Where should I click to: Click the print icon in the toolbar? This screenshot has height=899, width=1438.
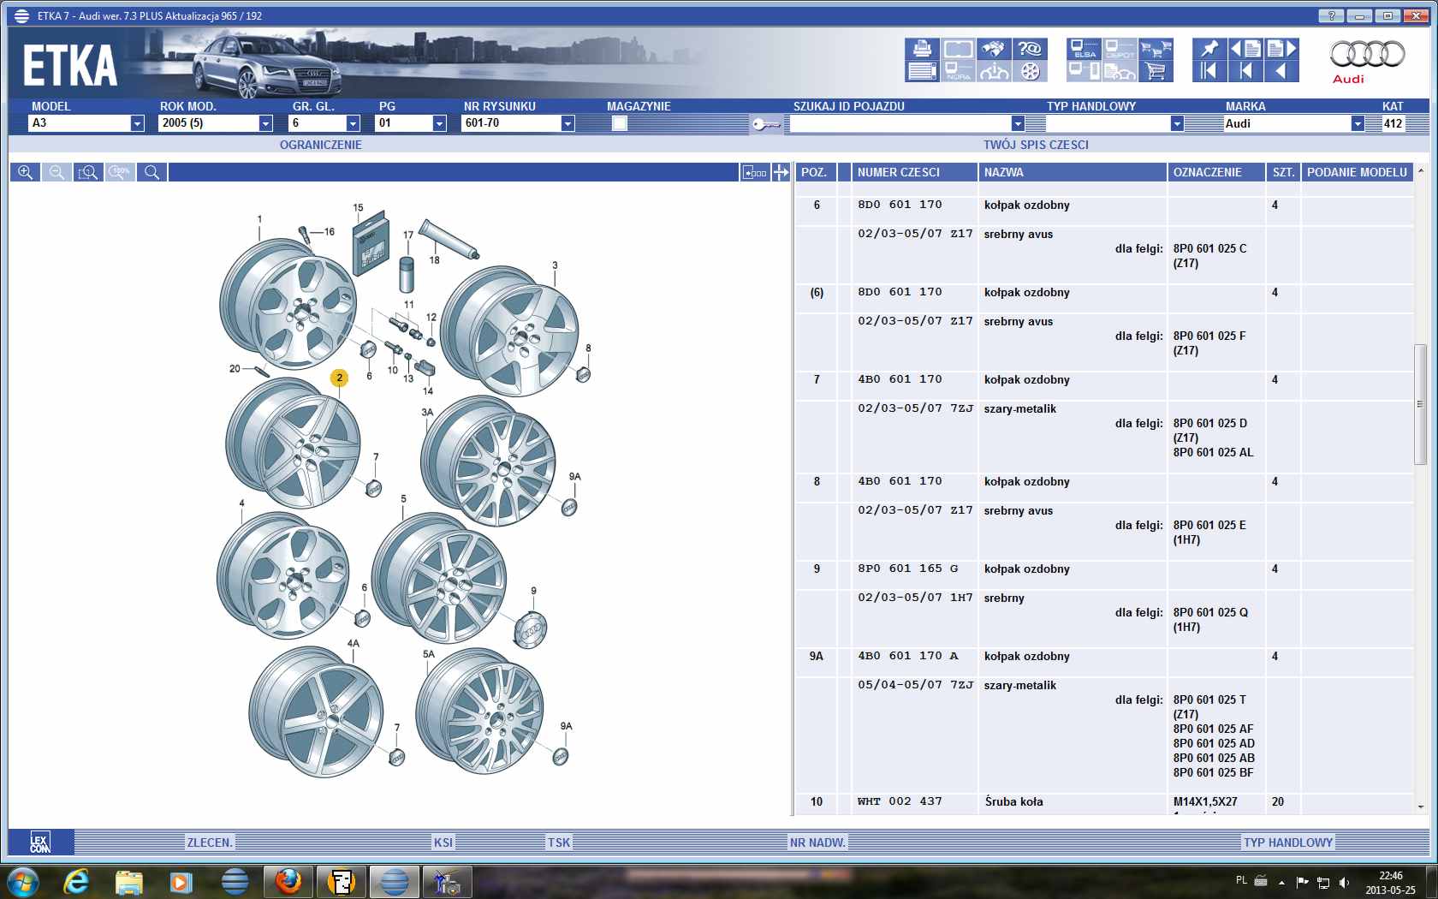point(922,49)
